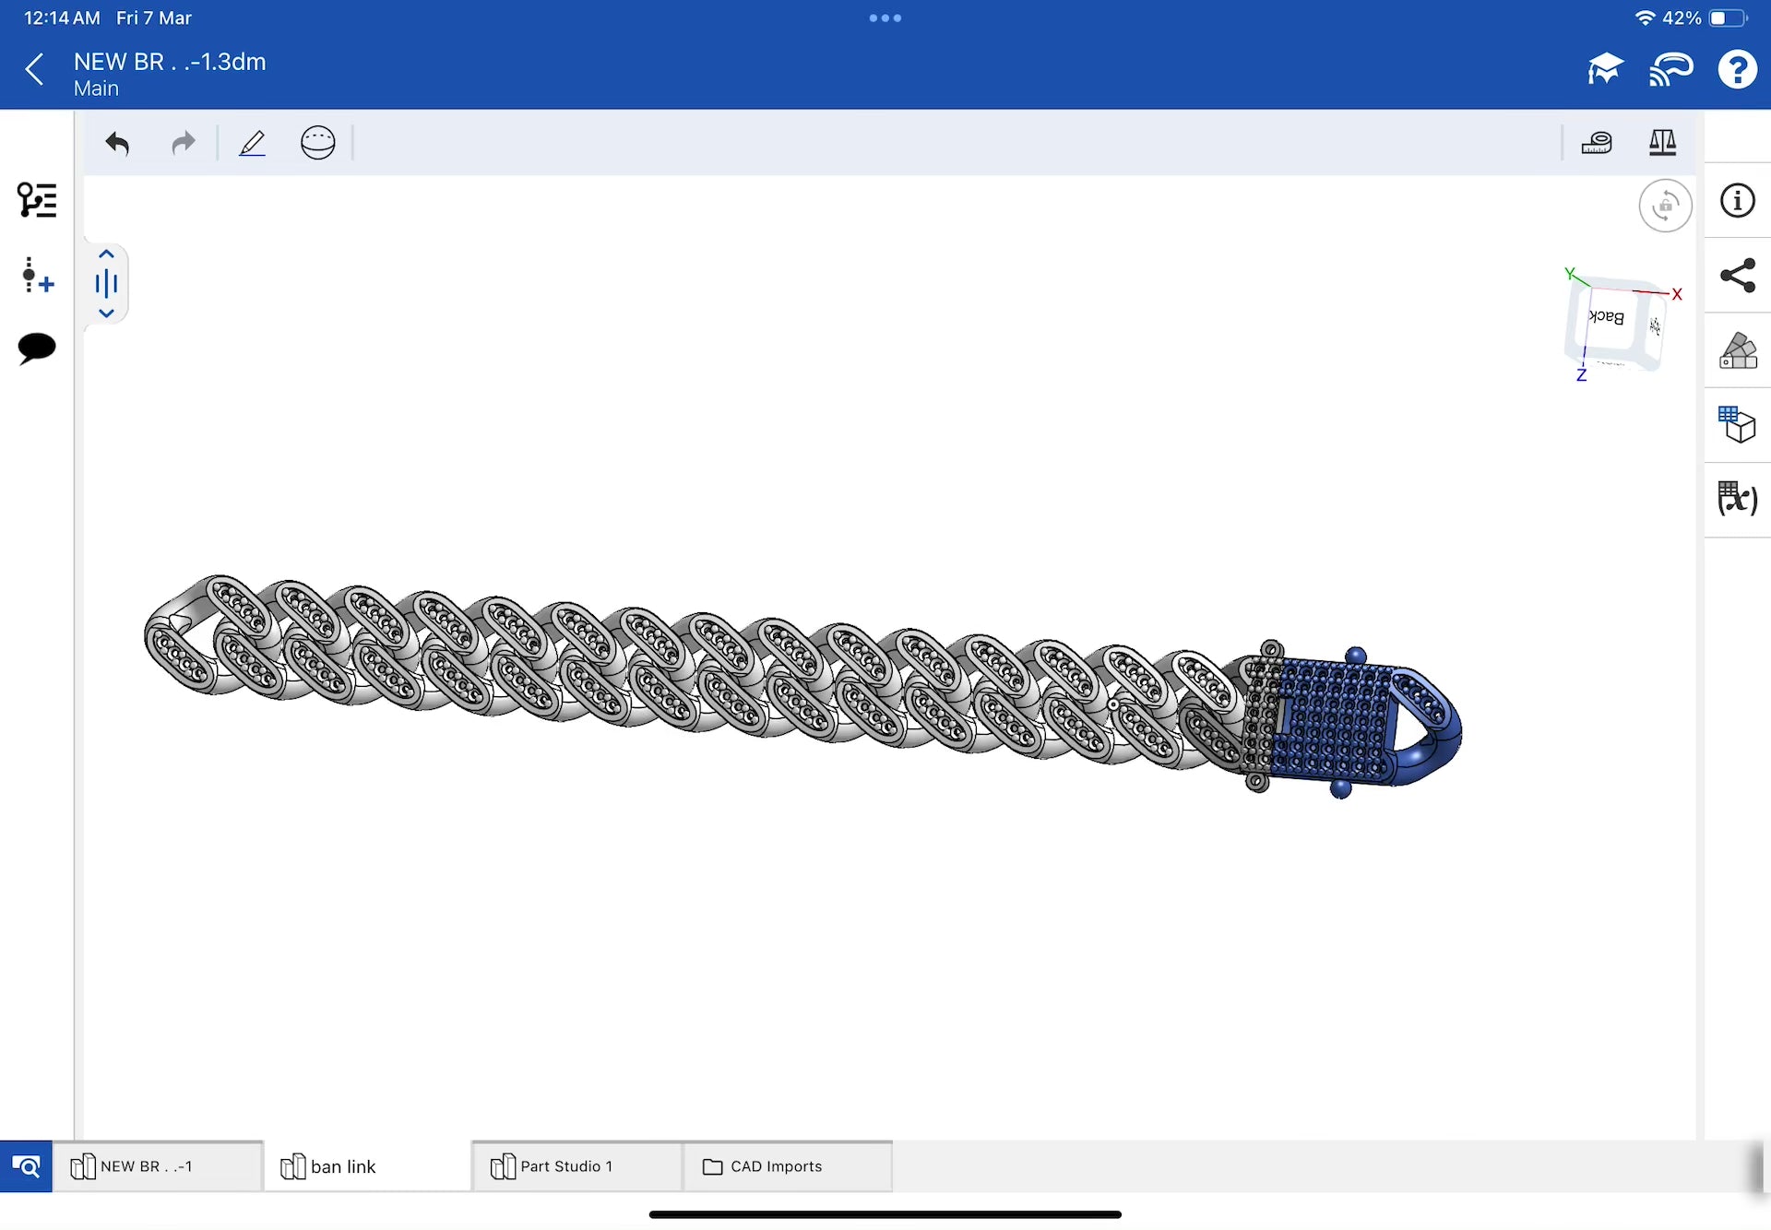The image size is (1771, 1230).
Task: Open the measure tape tool
Action: click(1597, 143)
